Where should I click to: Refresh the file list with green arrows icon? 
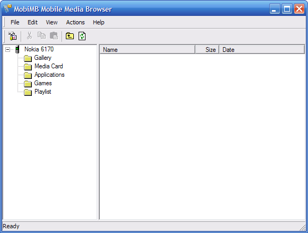pos(82,36)
